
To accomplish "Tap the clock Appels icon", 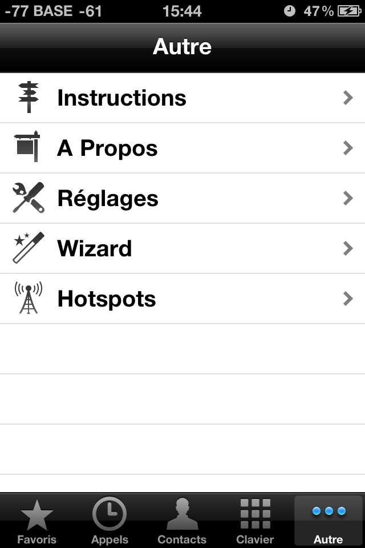I will 109,514.
